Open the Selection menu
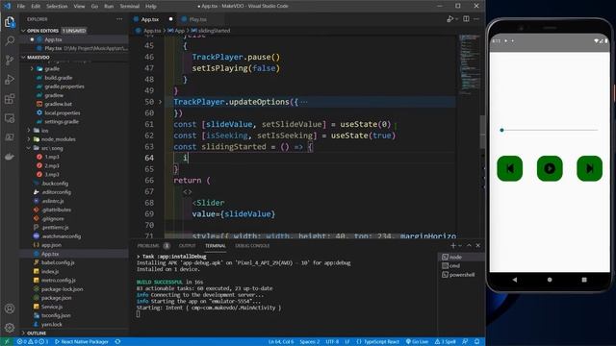The image size is (616, 346). pos(57,6)
